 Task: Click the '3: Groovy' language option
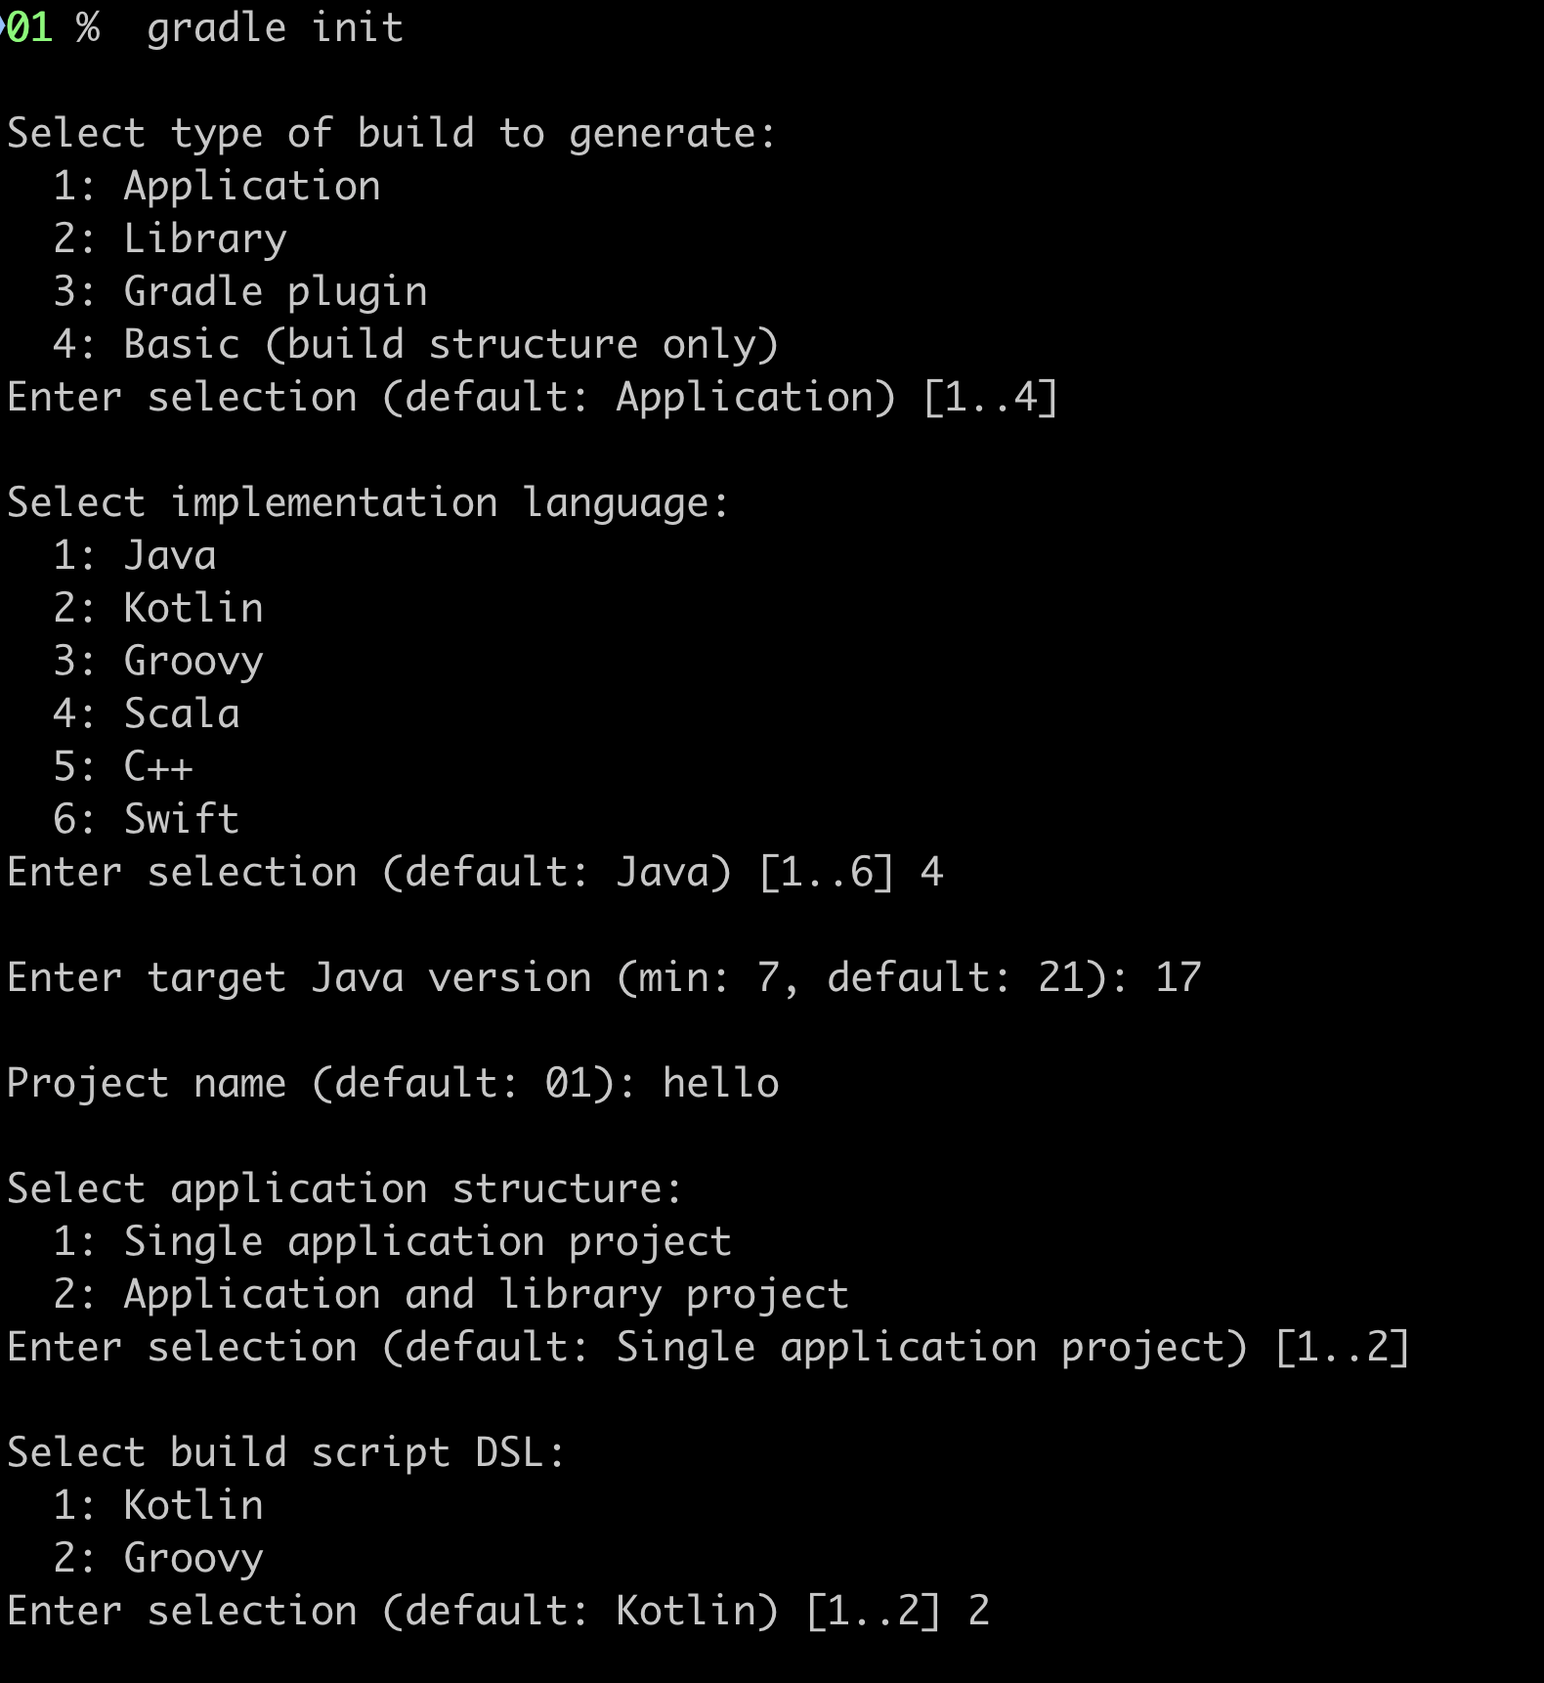click(158, 662)
